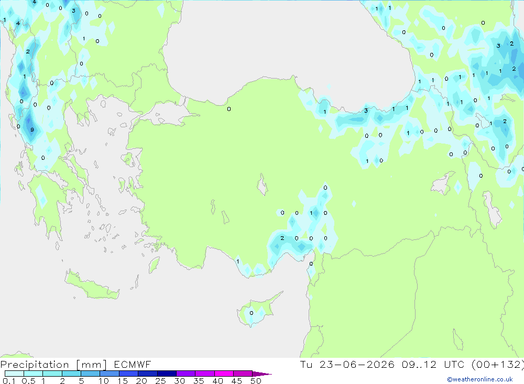524x384 pixels.
Task: Click the legend label '20'
Action: coord(141,381)
